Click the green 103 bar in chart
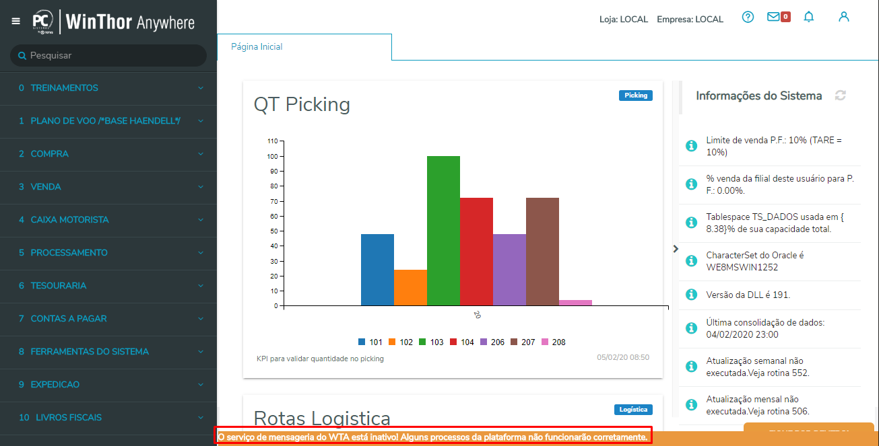879x446 pixels. [443, 231]
